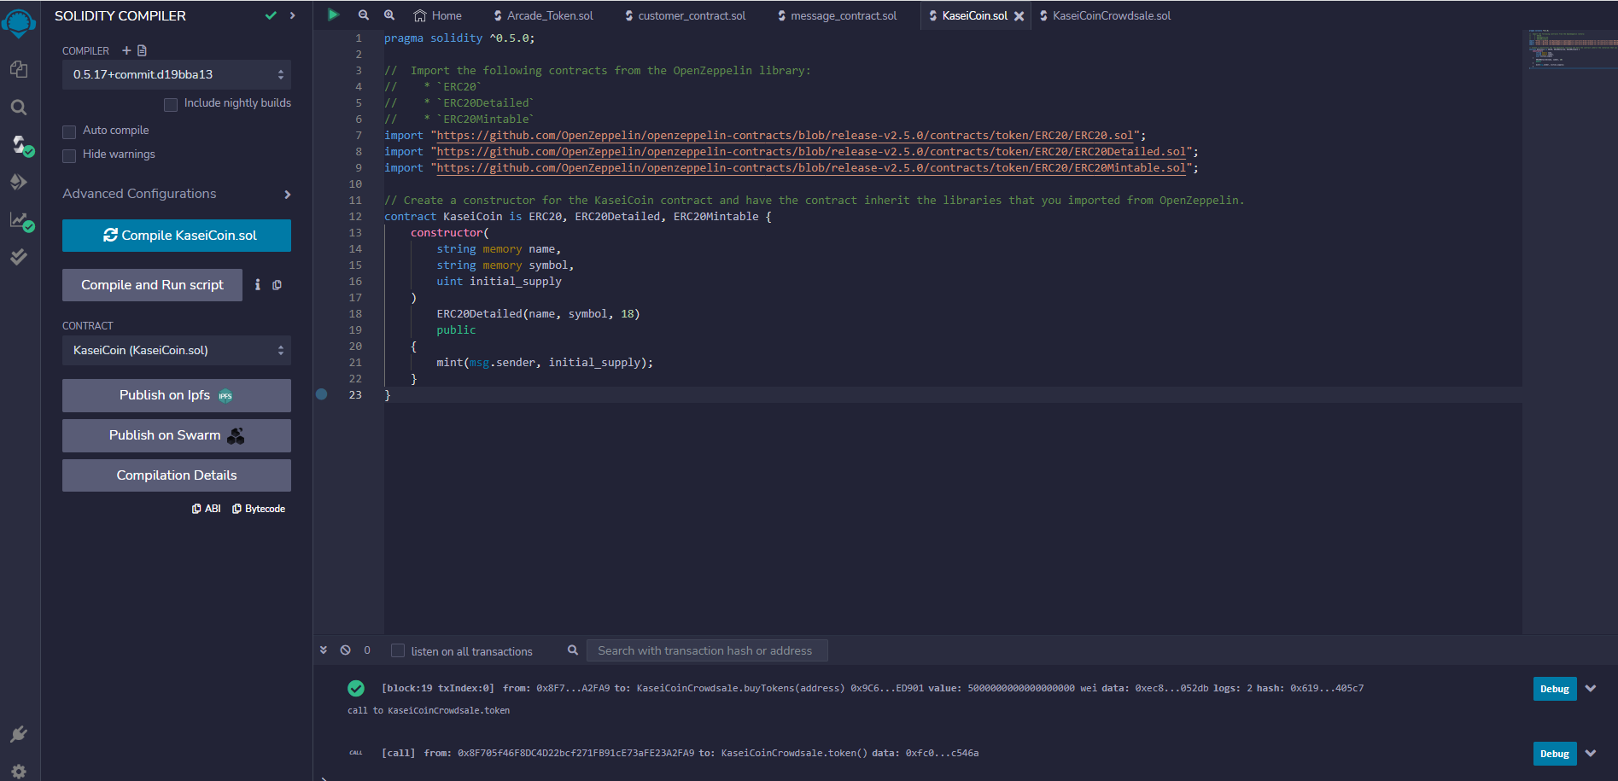The image size is (1618, 781).
Task: Open the Solidity compiler sidebar icon
Action: [21, 145]
